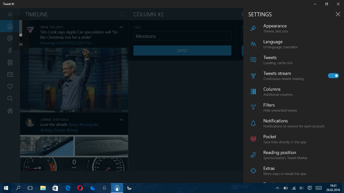
Task: Click the "TIMELINE" column header
Action: tap(37, 14)
